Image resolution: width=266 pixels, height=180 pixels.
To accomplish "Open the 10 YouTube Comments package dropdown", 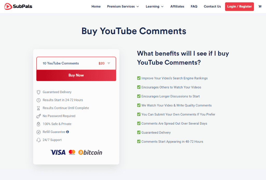I will pyautogui.click(x=76, y=63).
